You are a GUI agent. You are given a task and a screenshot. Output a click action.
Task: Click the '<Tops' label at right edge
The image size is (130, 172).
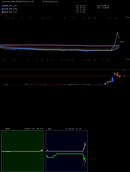click(128, 17)
